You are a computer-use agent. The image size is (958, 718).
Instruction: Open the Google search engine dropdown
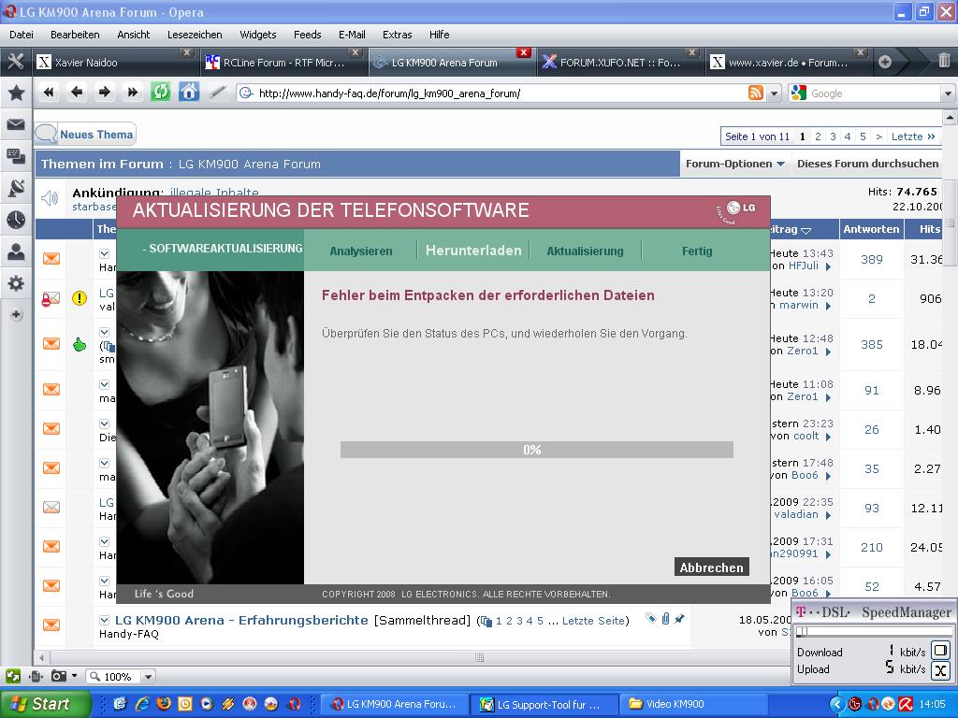click(x=948, y=93)
